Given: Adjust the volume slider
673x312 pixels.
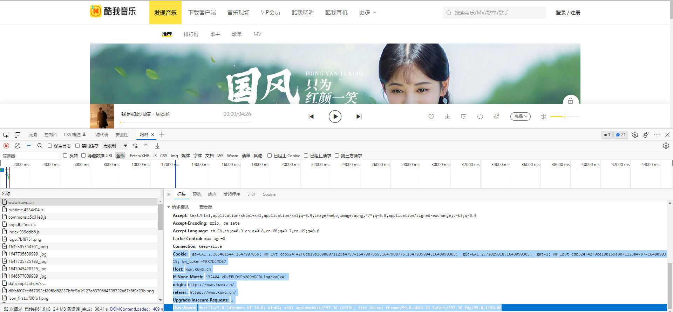Looking at the screenshot, I should (565, 117).
